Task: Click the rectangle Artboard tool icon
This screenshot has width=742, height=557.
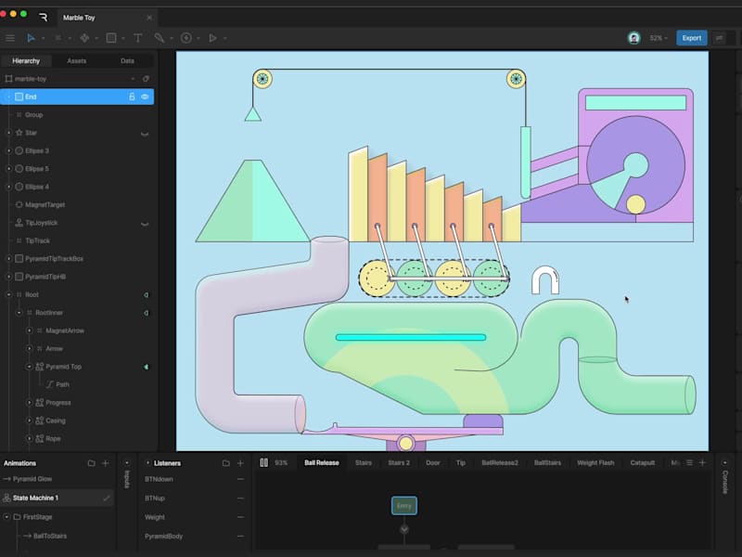Action: [111, 38]
